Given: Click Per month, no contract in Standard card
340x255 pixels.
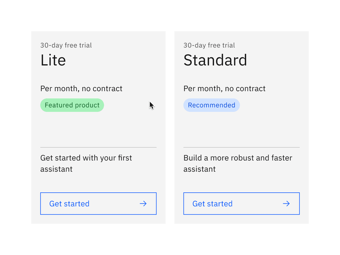Looking at the screenshot, I should [225, 89].
